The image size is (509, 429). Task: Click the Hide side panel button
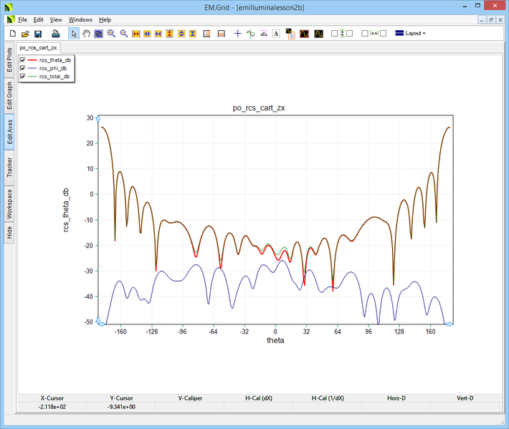click(x=9, y=232)
